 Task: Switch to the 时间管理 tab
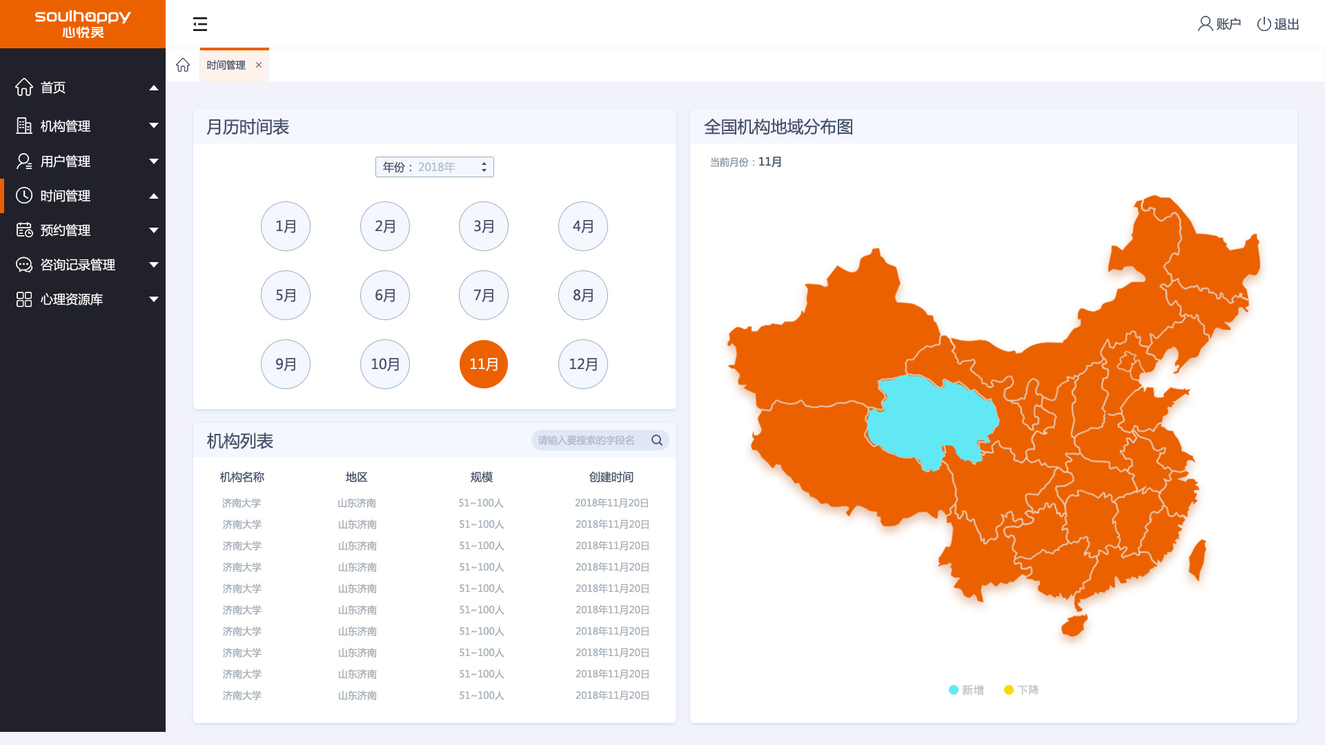pyautogui.click(x=226, y=65)
